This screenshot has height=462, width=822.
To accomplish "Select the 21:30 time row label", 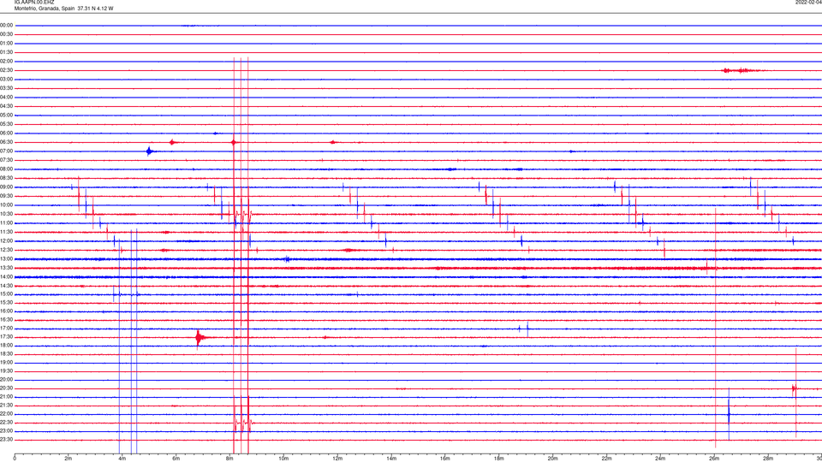I will (x=6, y=406).
